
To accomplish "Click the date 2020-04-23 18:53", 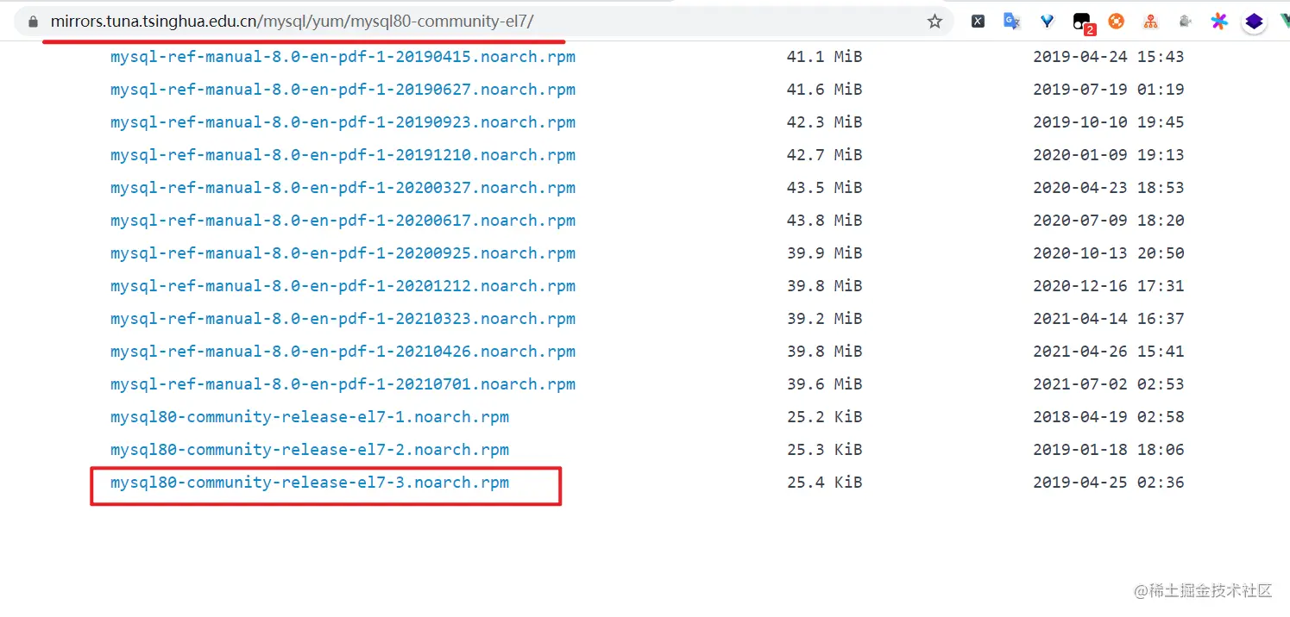I will click(x=1108, y=188).
